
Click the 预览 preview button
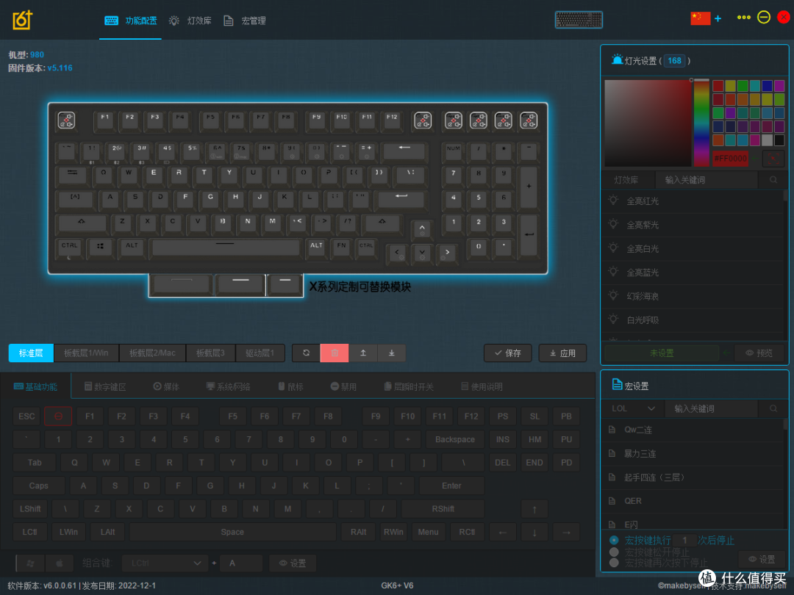[x=759, y=353]
